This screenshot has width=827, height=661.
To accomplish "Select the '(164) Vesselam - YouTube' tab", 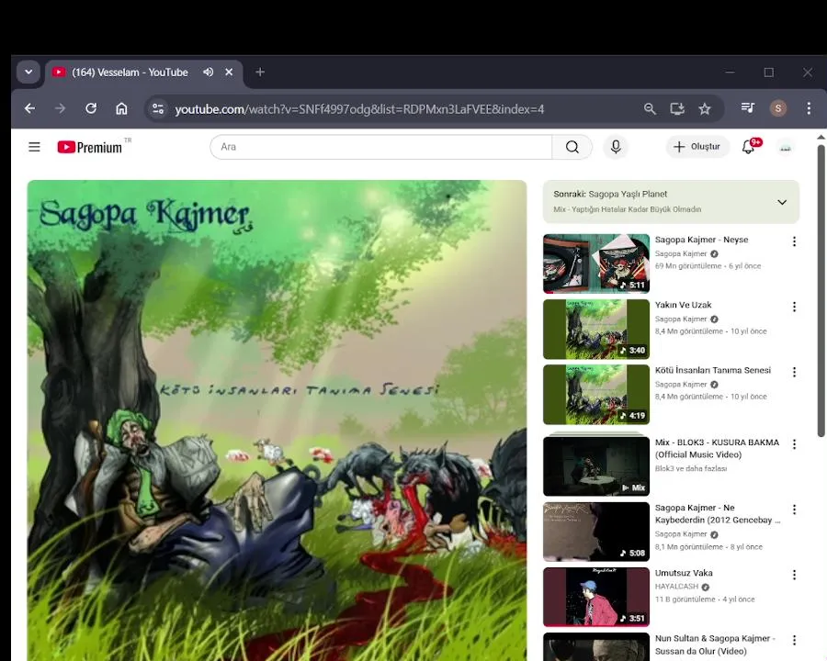I will [143, 73].
